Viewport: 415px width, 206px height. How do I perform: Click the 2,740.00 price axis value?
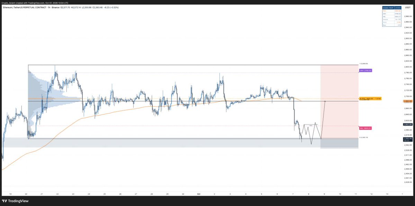(408, 84)
